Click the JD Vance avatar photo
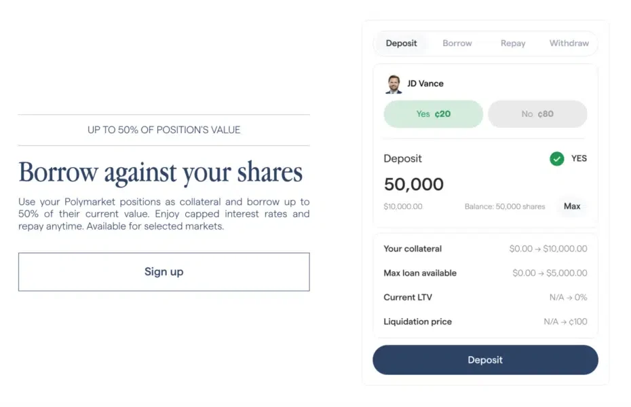Screen dimensions: 631x407 [394, 84]
